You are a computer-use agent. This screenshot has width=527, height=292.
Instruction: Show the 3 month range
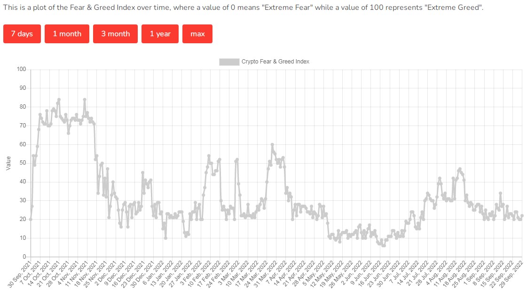pos(115,34)
